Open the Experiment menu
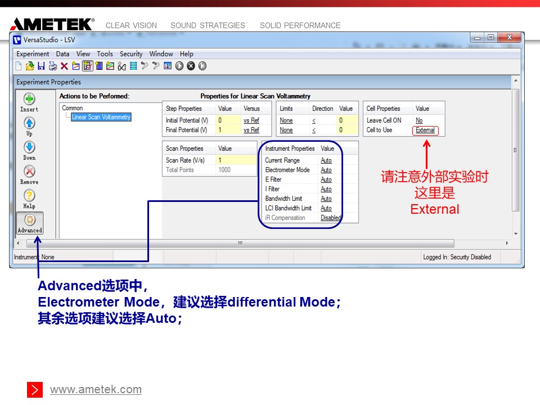540x405 pixels. [33, 54]
